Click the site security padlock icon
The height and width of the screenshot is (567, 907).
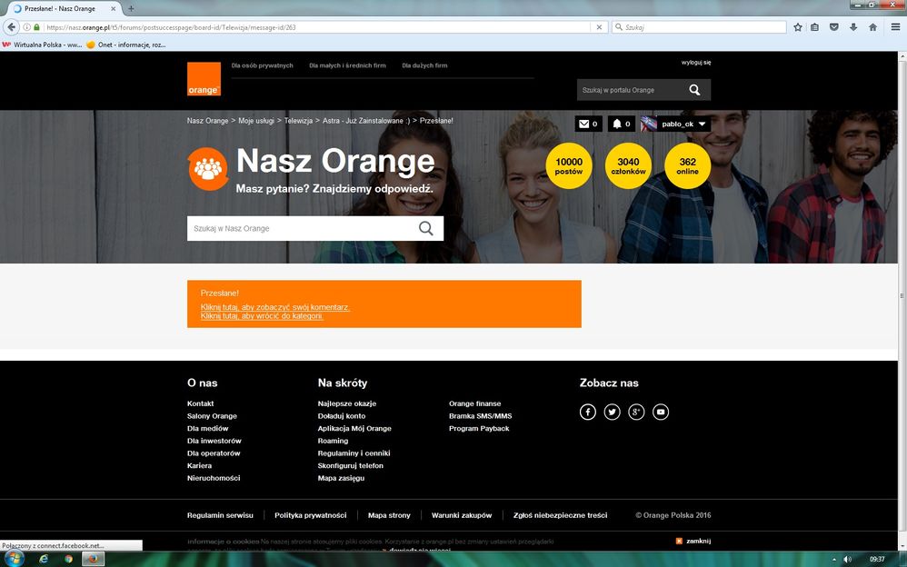tap(37, 27)
